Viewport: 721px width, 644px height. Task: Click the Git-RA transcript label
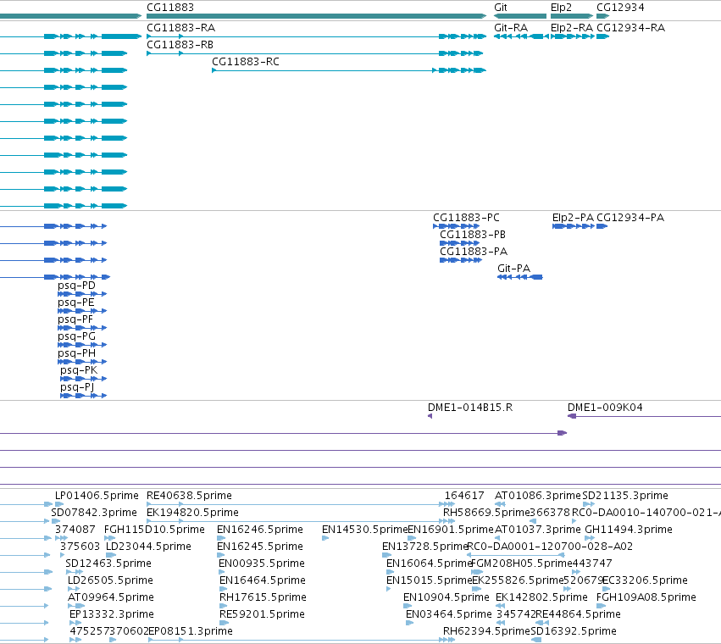pos(510,28)
